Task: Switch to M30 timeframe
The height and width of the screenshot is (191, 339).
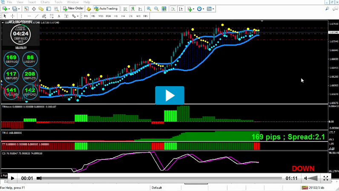Action: 108,16
